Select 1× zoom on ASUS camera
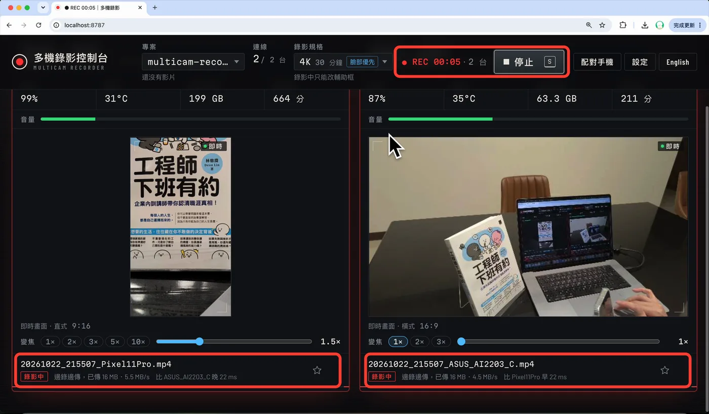The height and width of the screenshot is (414, 709). tap(398, 342)
